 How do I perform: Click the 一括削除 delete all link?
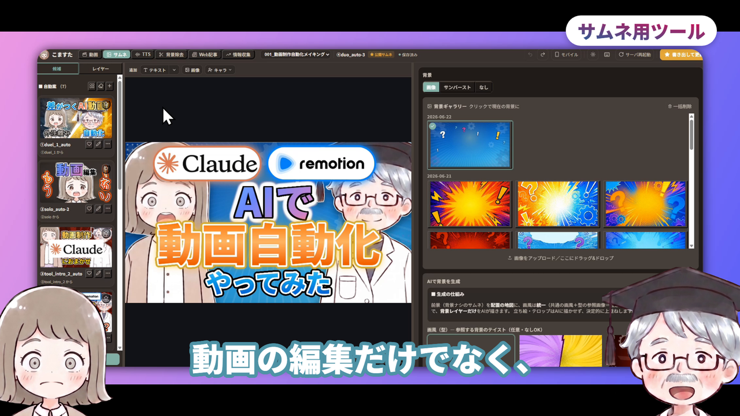(x=679, y=106)
